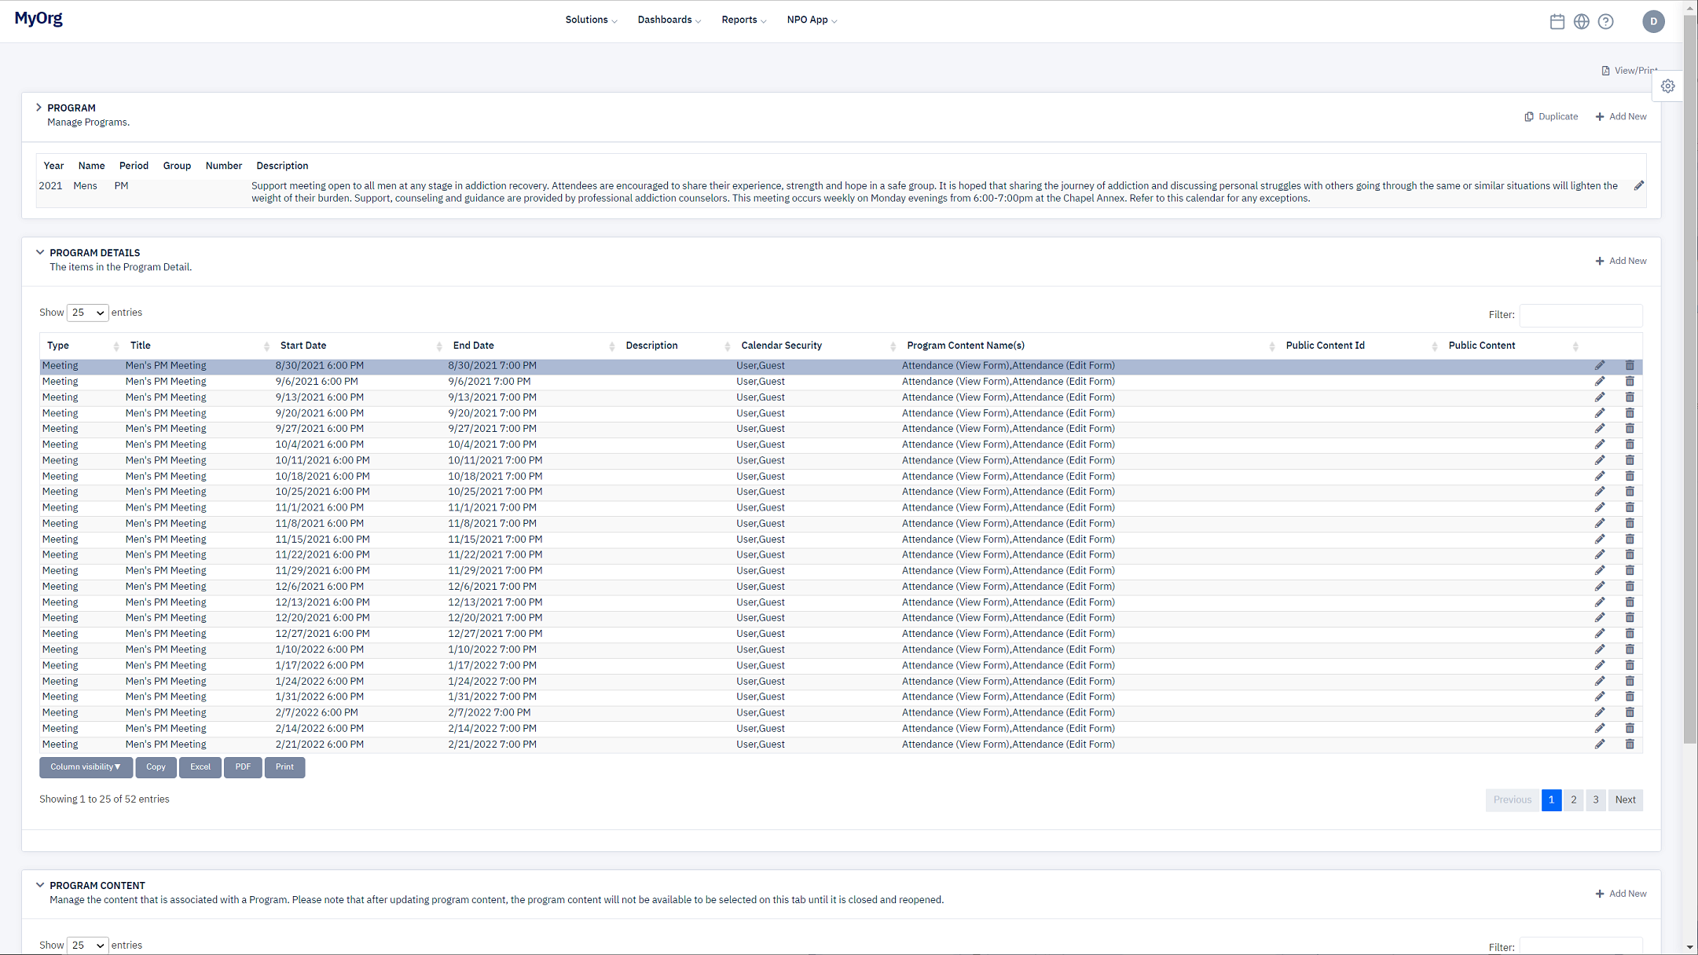1698x955 pixels.
Task: Open the help question mark icon
Action: pyautogui.click(x=1605, y=21)
